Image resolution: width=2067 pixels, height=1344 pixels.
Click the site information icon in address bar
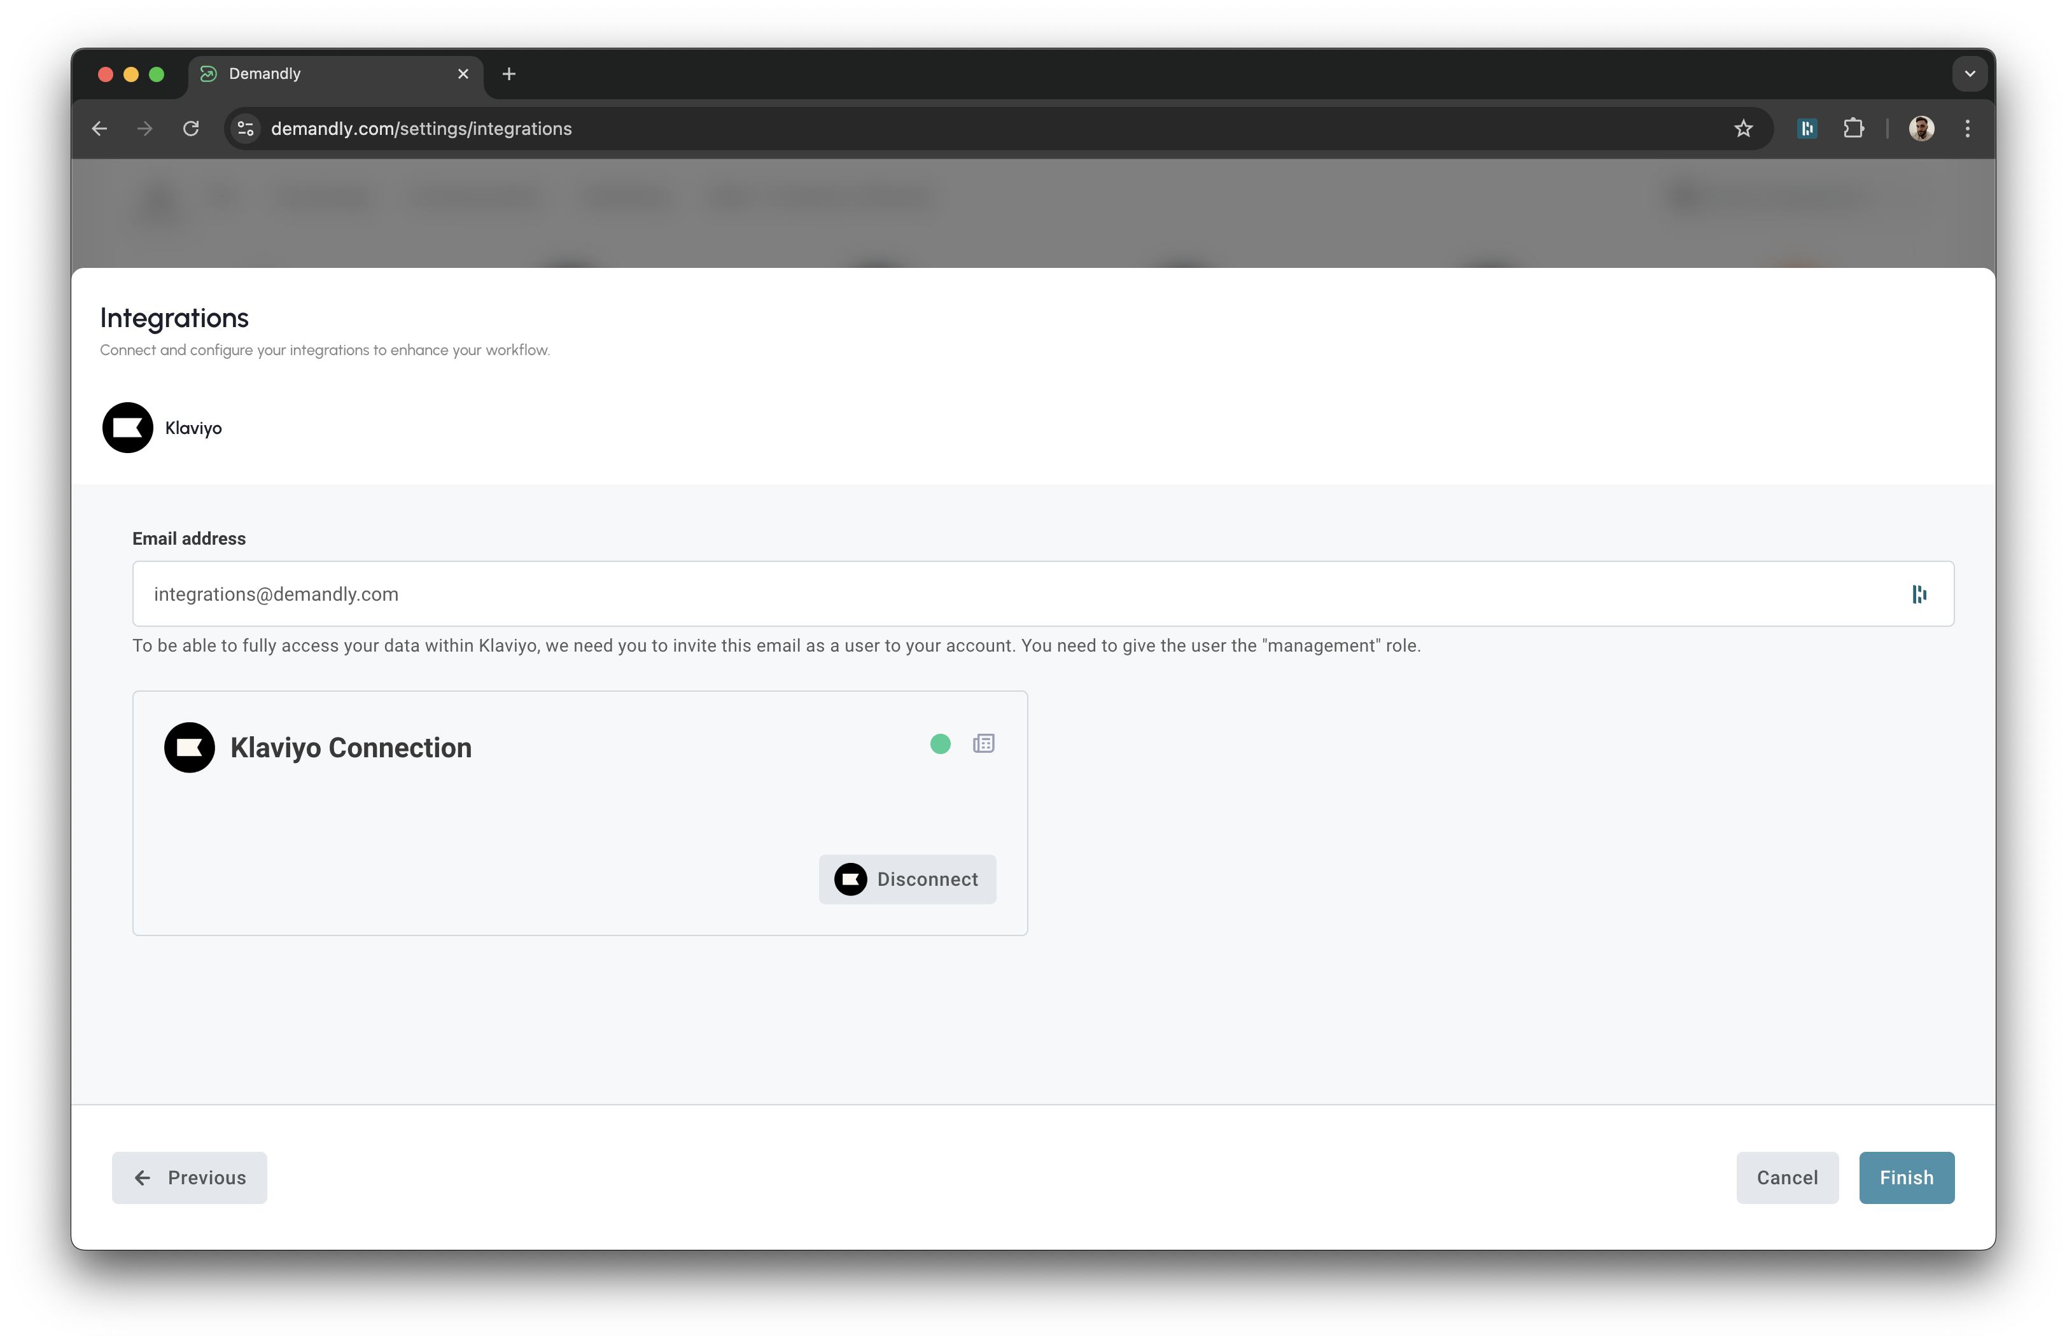245,128
